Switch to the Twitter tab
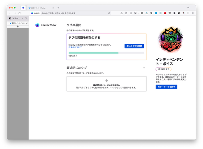Viewport: 203px width, 149px height. 41,8
